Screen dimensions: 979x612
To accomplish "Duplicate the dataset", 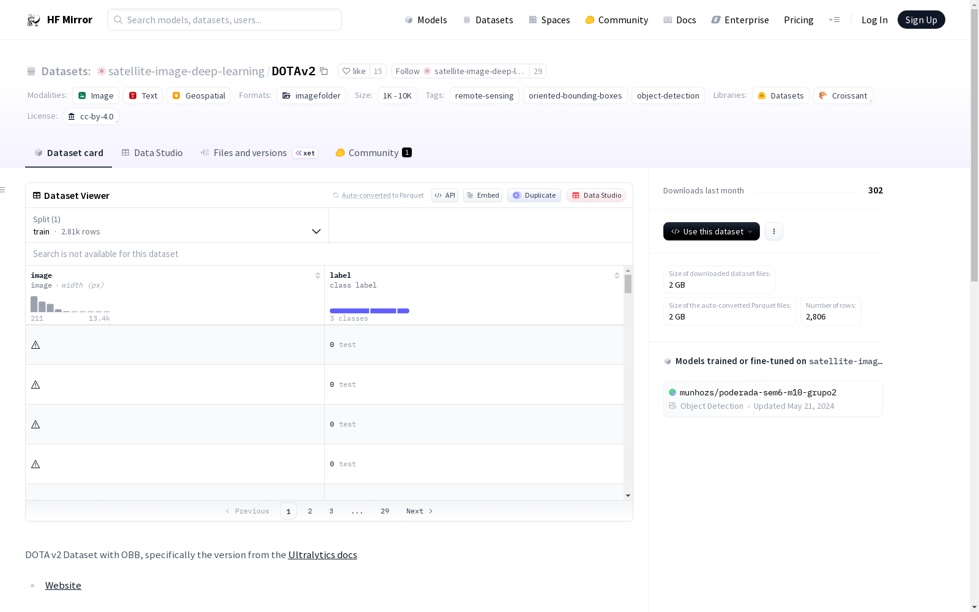I will click(534, 195).
